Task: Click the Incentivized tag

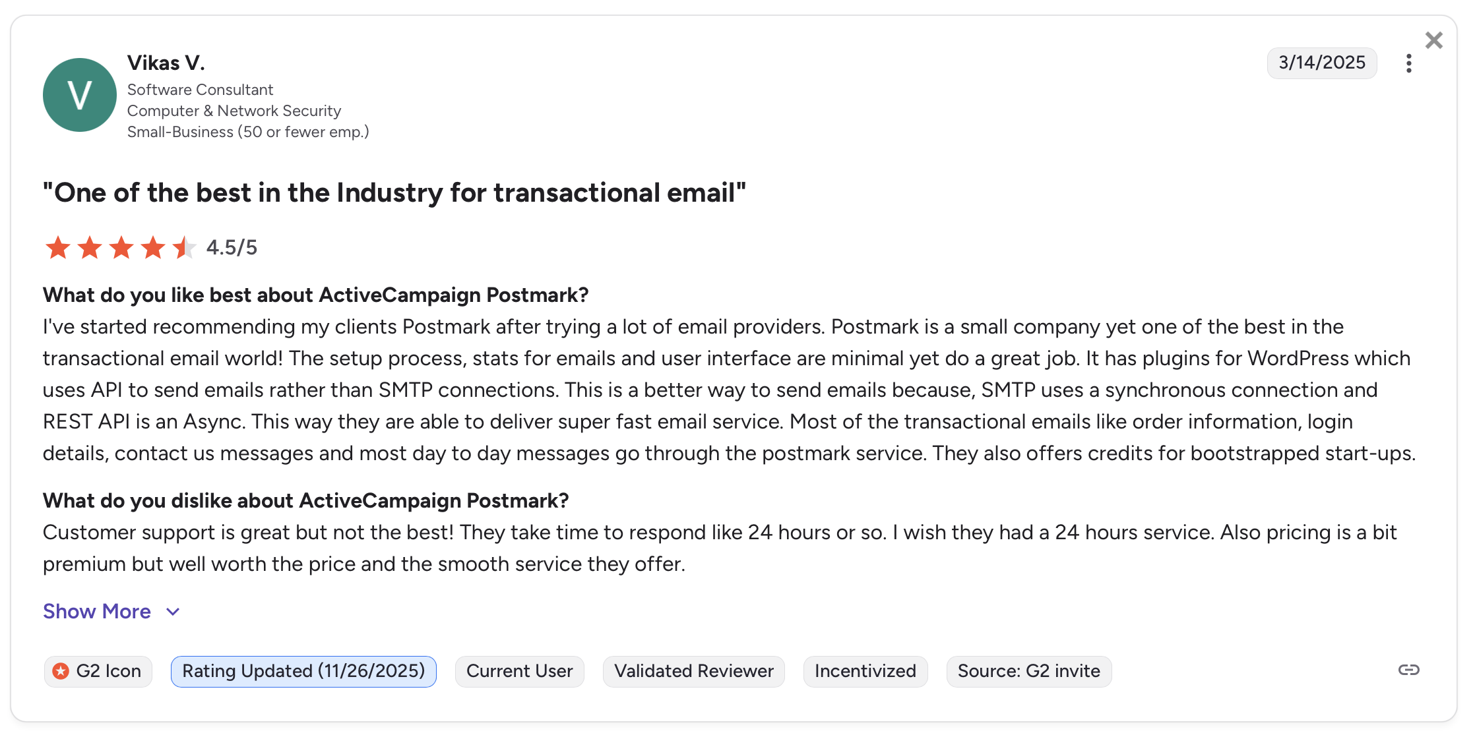Action: (x=865, y=671)
